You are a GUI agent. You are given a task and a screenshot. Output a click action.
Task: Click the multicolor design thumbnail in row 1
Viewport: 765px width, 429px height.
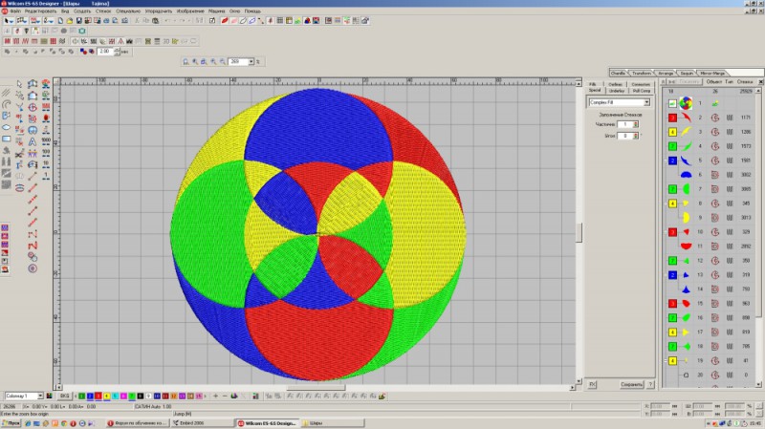(x=686, y=103)
